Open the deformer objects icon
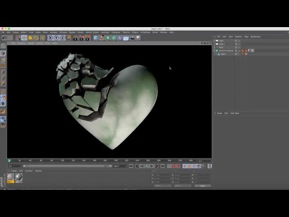Image resolution: width=289 pixels, height=217 pixels. coord(120,38)
